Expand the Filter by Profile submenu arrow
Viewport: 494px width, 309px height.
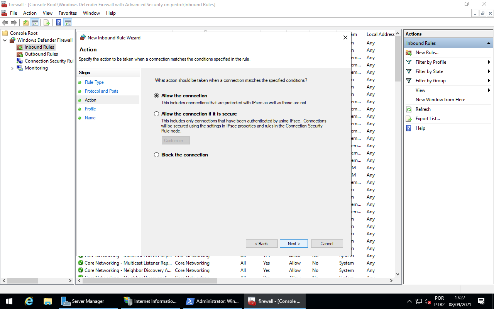[x=489, y=62]
